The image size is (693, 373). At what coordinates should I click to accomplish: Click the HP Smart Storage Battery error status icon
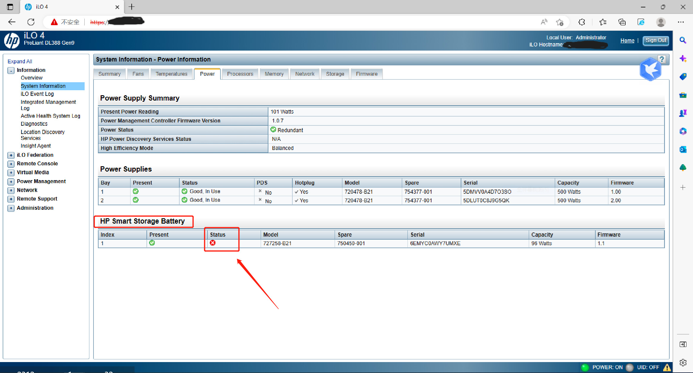tap(212, 243)
